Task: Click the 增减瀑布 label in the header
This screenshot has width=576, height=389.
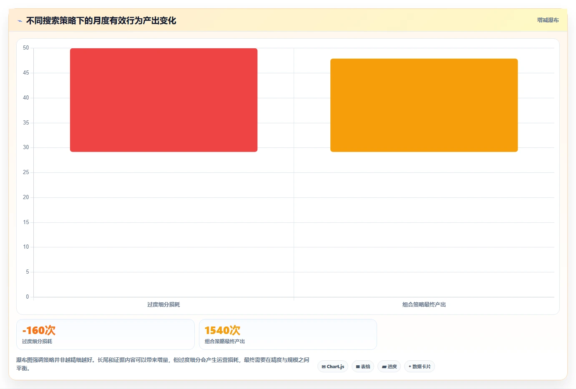Action: click(x=548, y=20)
